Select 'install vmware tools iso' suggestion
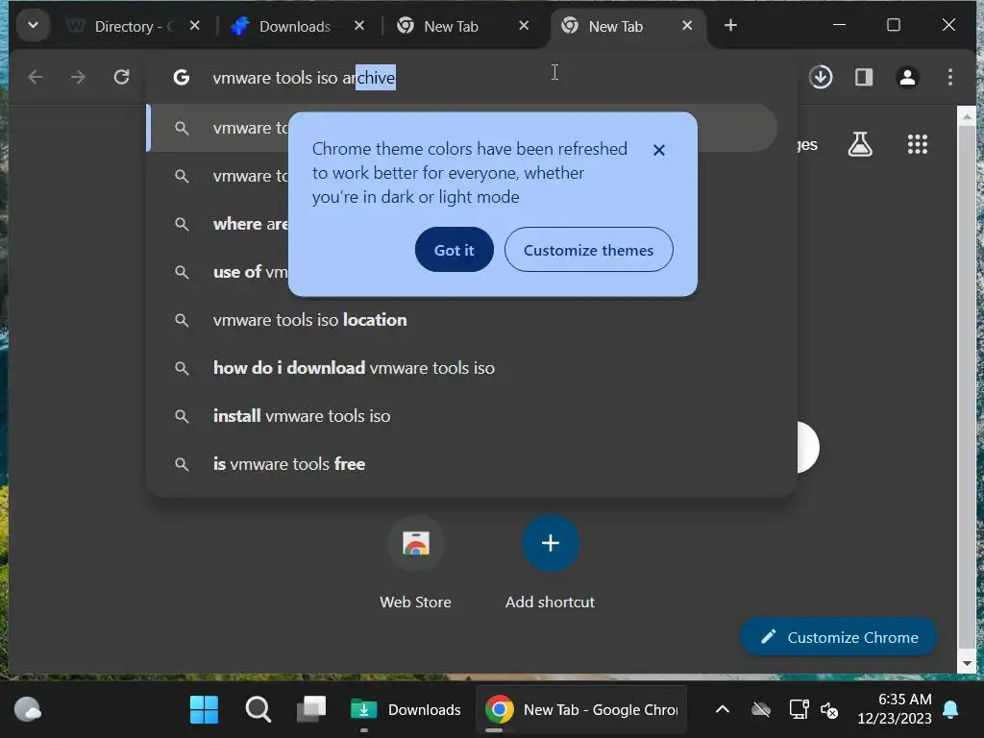The image size is (984, 738). pyautogui.click(x=464, y=416)
